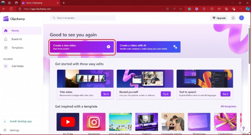Open the favorites list icon
Viewport: 251px width, 135px height.
219,9
